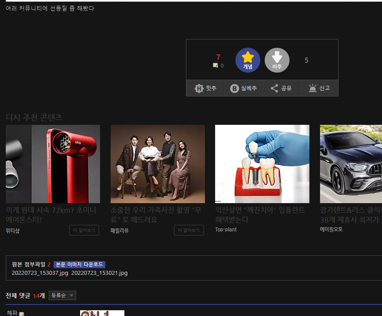Click 더 알아보기 under 패밀리유 ad
Viewport: 382px width, 316px height.
tap(189, 230)
